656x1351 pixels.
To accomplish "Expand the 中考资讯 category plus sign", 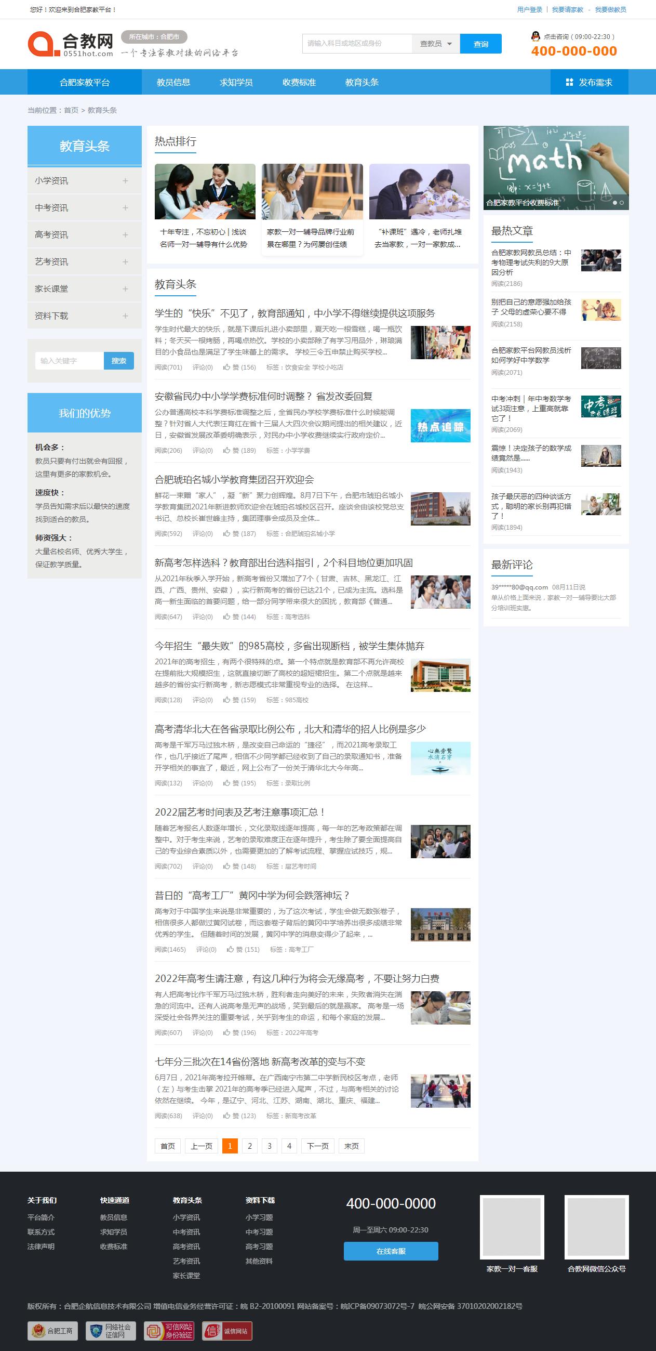I will click(125, 208).
